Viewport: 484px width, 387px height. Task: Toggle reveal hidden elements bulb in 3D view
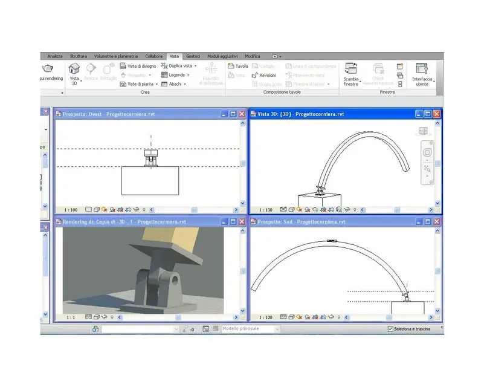tap(355, 209)
